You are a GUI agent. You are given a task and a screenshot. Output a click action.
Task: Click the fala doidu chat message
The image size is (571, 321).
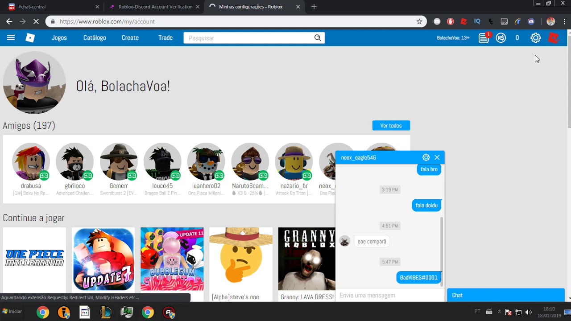tap(426, 206)
